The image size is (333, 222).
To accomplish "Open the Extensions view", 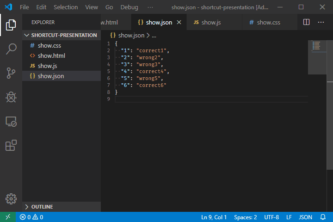I will [x=11, y=145].
